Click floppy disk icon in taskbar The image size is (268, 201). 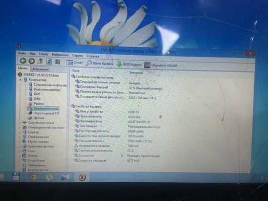16,176
